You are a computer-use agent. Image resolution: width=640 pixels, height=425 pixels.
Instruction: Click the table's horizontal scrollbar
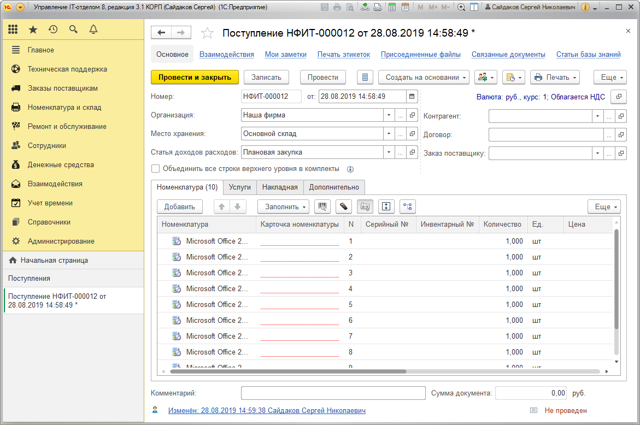(x=288, y=371)
